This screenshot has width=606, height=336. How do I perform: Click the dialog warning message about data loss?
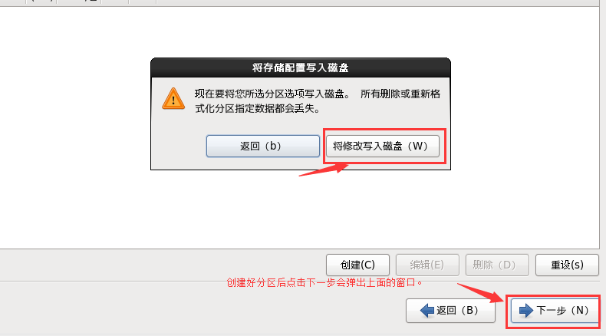[318, 101]
